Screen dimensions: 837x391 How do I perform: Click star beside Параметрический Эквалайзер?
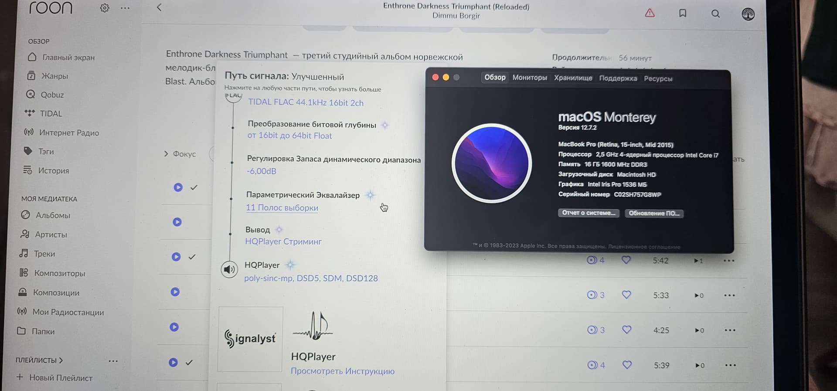click(x=370, y=195)
